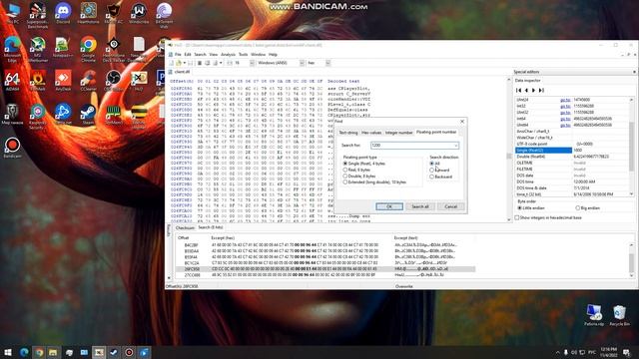
Task: Select Real, 6 bytes option
Action: pyautogui.click(x=356, y=170)
